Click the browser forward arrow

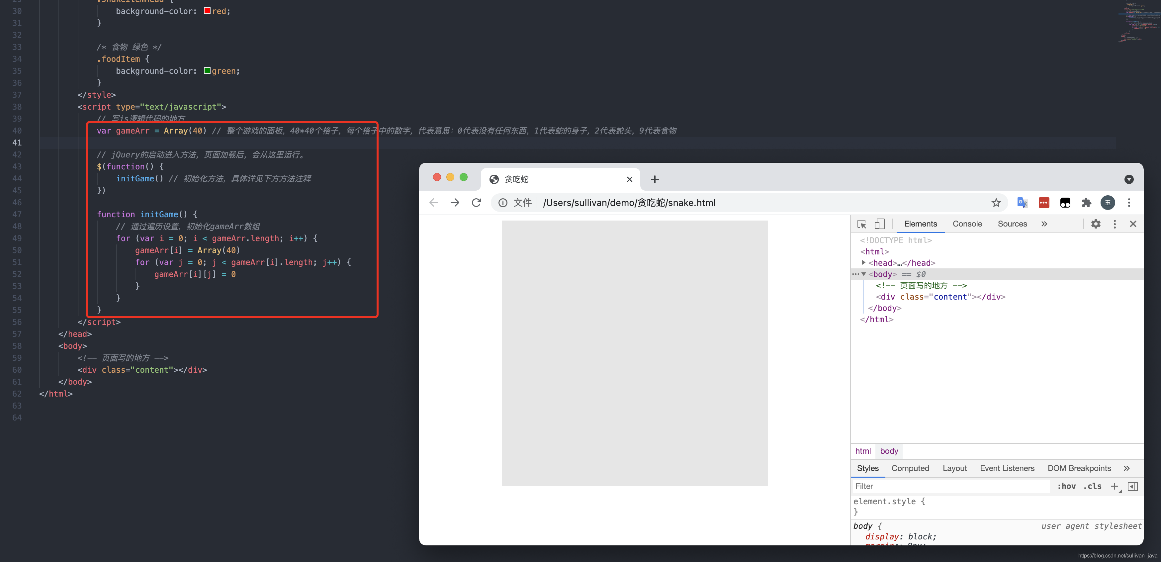[x=455, y=203]
